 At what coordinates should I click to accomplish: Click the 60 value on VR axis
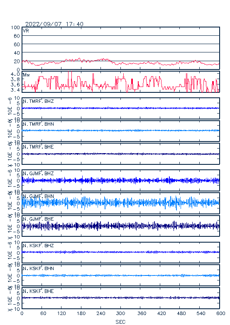[17, 45]
